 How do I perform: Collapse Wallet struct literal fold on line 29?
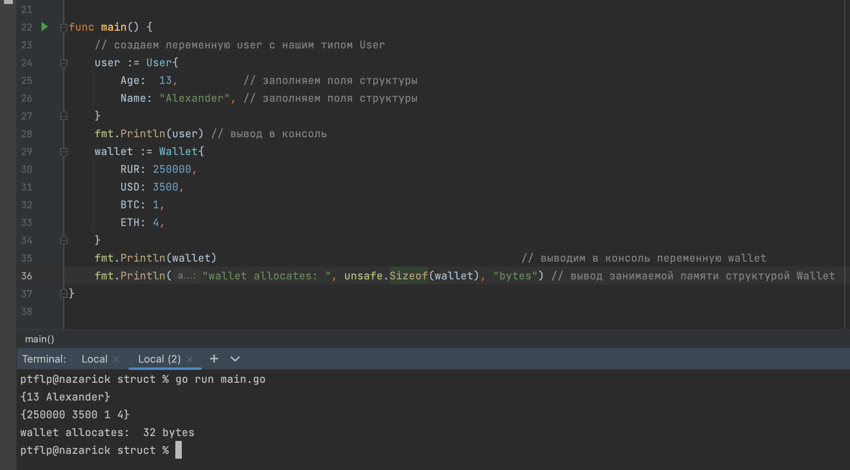coord(63,152)
